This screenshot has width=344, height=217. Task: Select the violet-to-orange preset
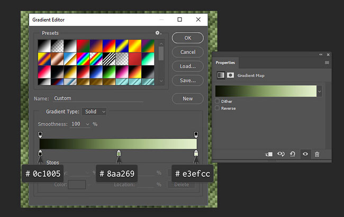96,46
